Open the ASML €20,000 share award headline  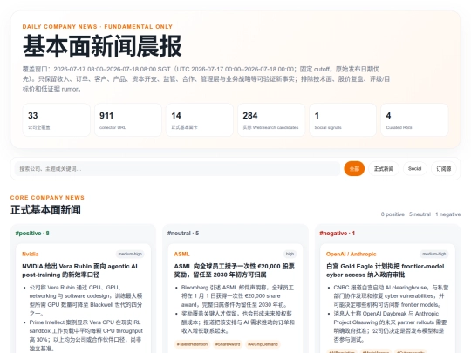tap(235, 270)
